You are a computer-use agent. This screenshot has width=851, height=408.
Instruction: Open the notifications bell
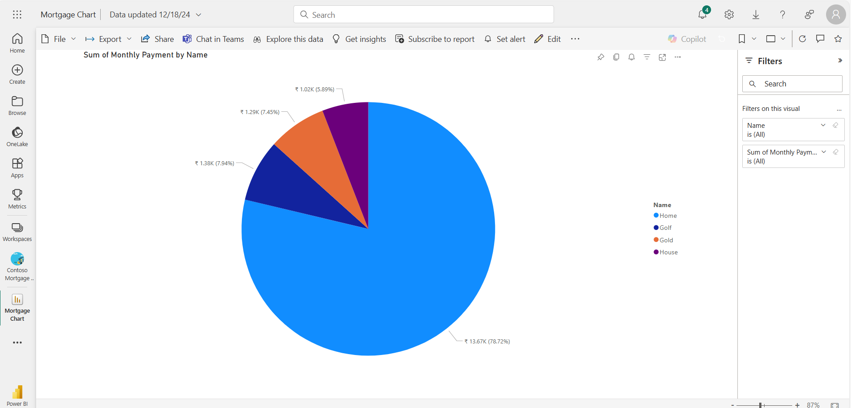[702, 15]
